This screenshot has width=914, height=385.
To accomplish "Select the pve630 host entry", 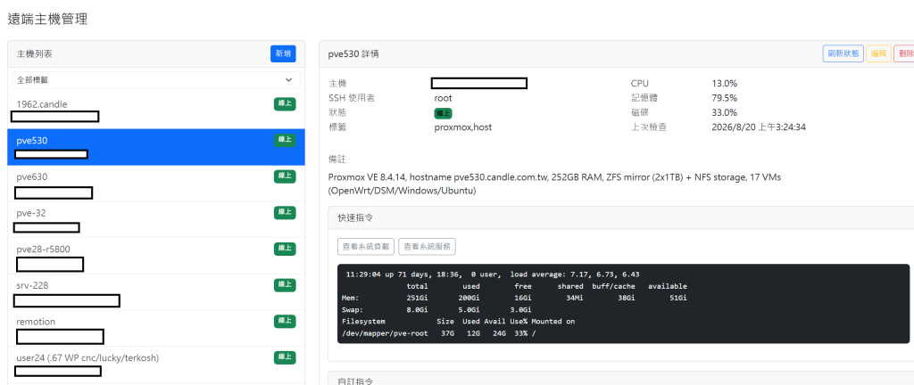I will click(155, 184).
